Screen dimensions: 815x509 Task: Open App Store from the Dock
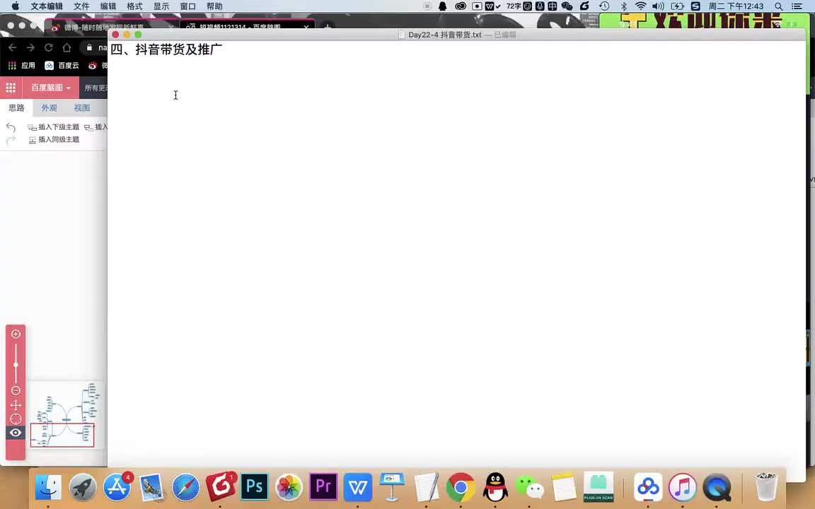[117, 487]
